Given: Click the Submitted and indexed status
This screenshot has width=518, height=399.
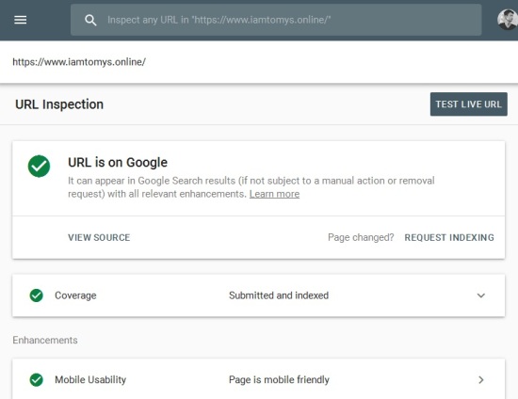Looking at the screenshot, I should click(x=279, y=295).
